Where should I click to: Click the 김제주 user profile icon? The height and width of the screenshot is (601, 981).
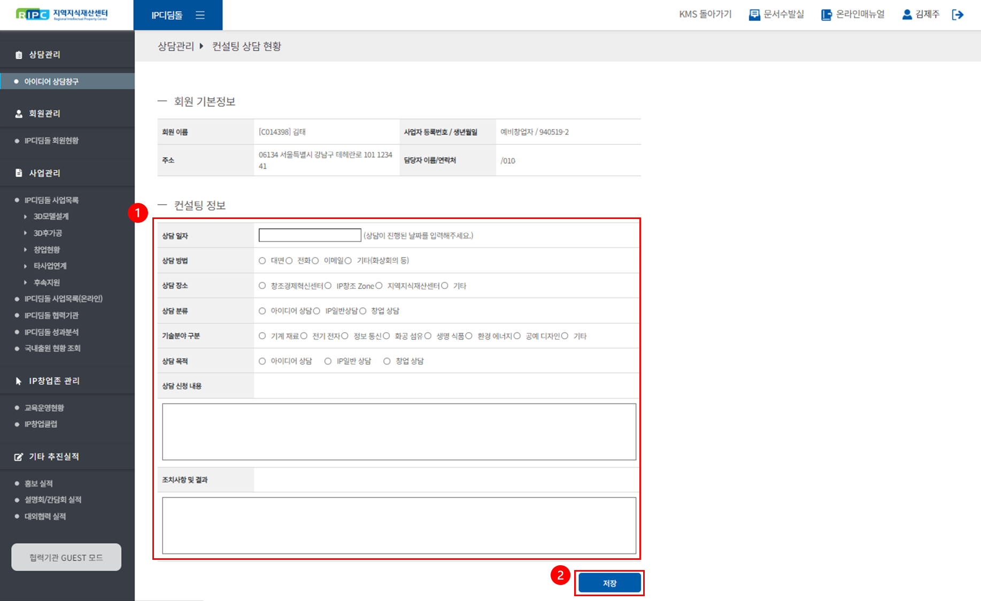pyautogui.click(x=907, y=14)
